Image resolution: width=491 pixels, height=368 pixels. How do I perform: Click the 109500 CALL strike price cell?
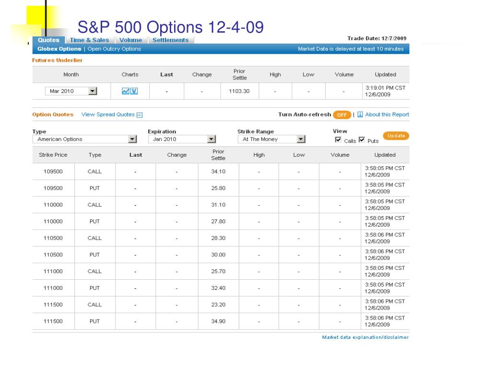pyautogui.click(x=53, y=172)
